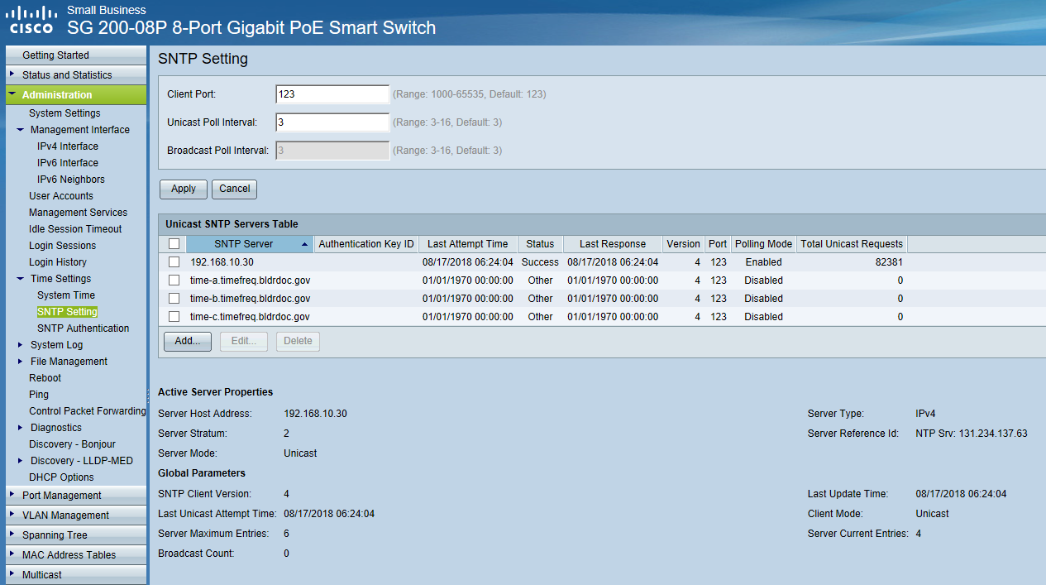
Task: Open SNTP Authentication page
Action: pos(84,328)
